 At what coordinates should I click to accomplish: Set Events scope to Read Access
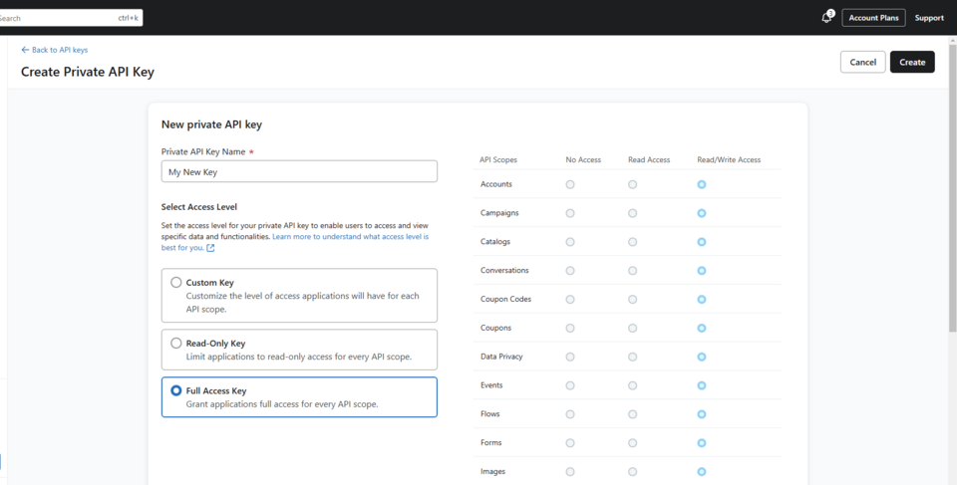(633, 385)
